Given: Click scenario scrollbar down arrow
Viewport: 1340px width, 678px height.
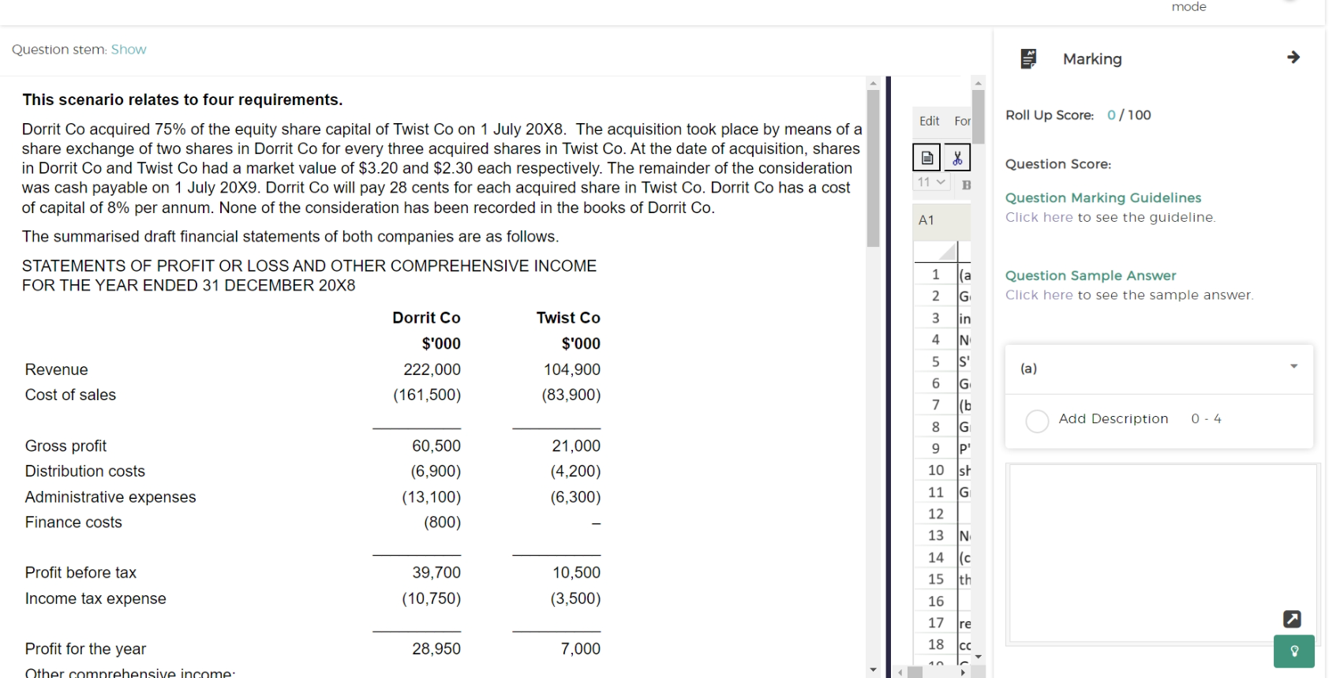Looking at the screenshot, I should click(x=873, y=670).
